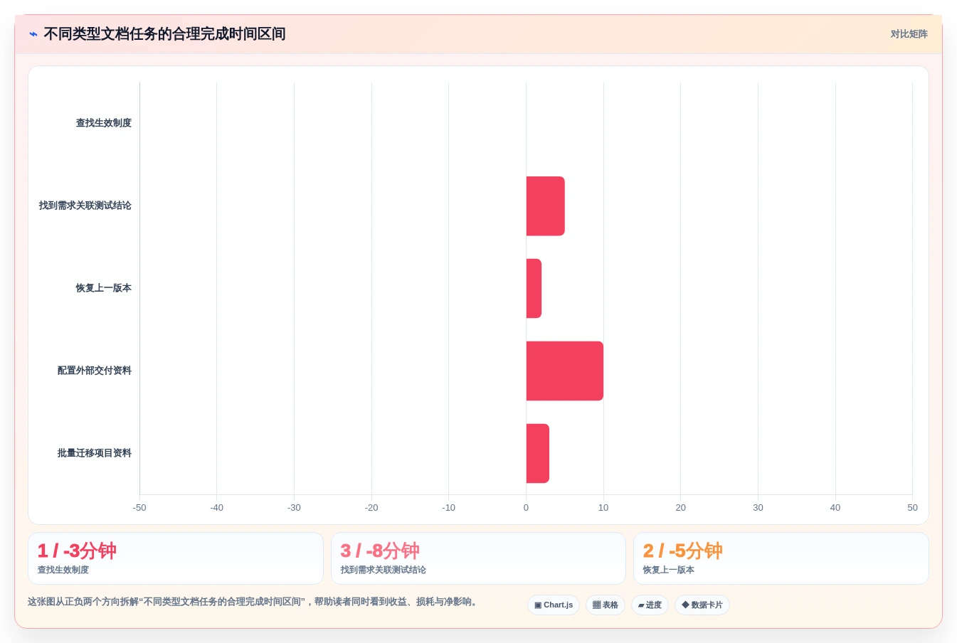Click the 进度 tag chip
Screen dimensions: 957x643
coord(650,605)
